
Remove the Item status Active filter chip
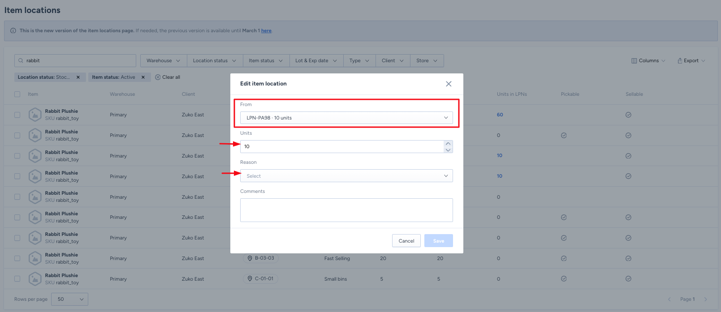[143, 77]
